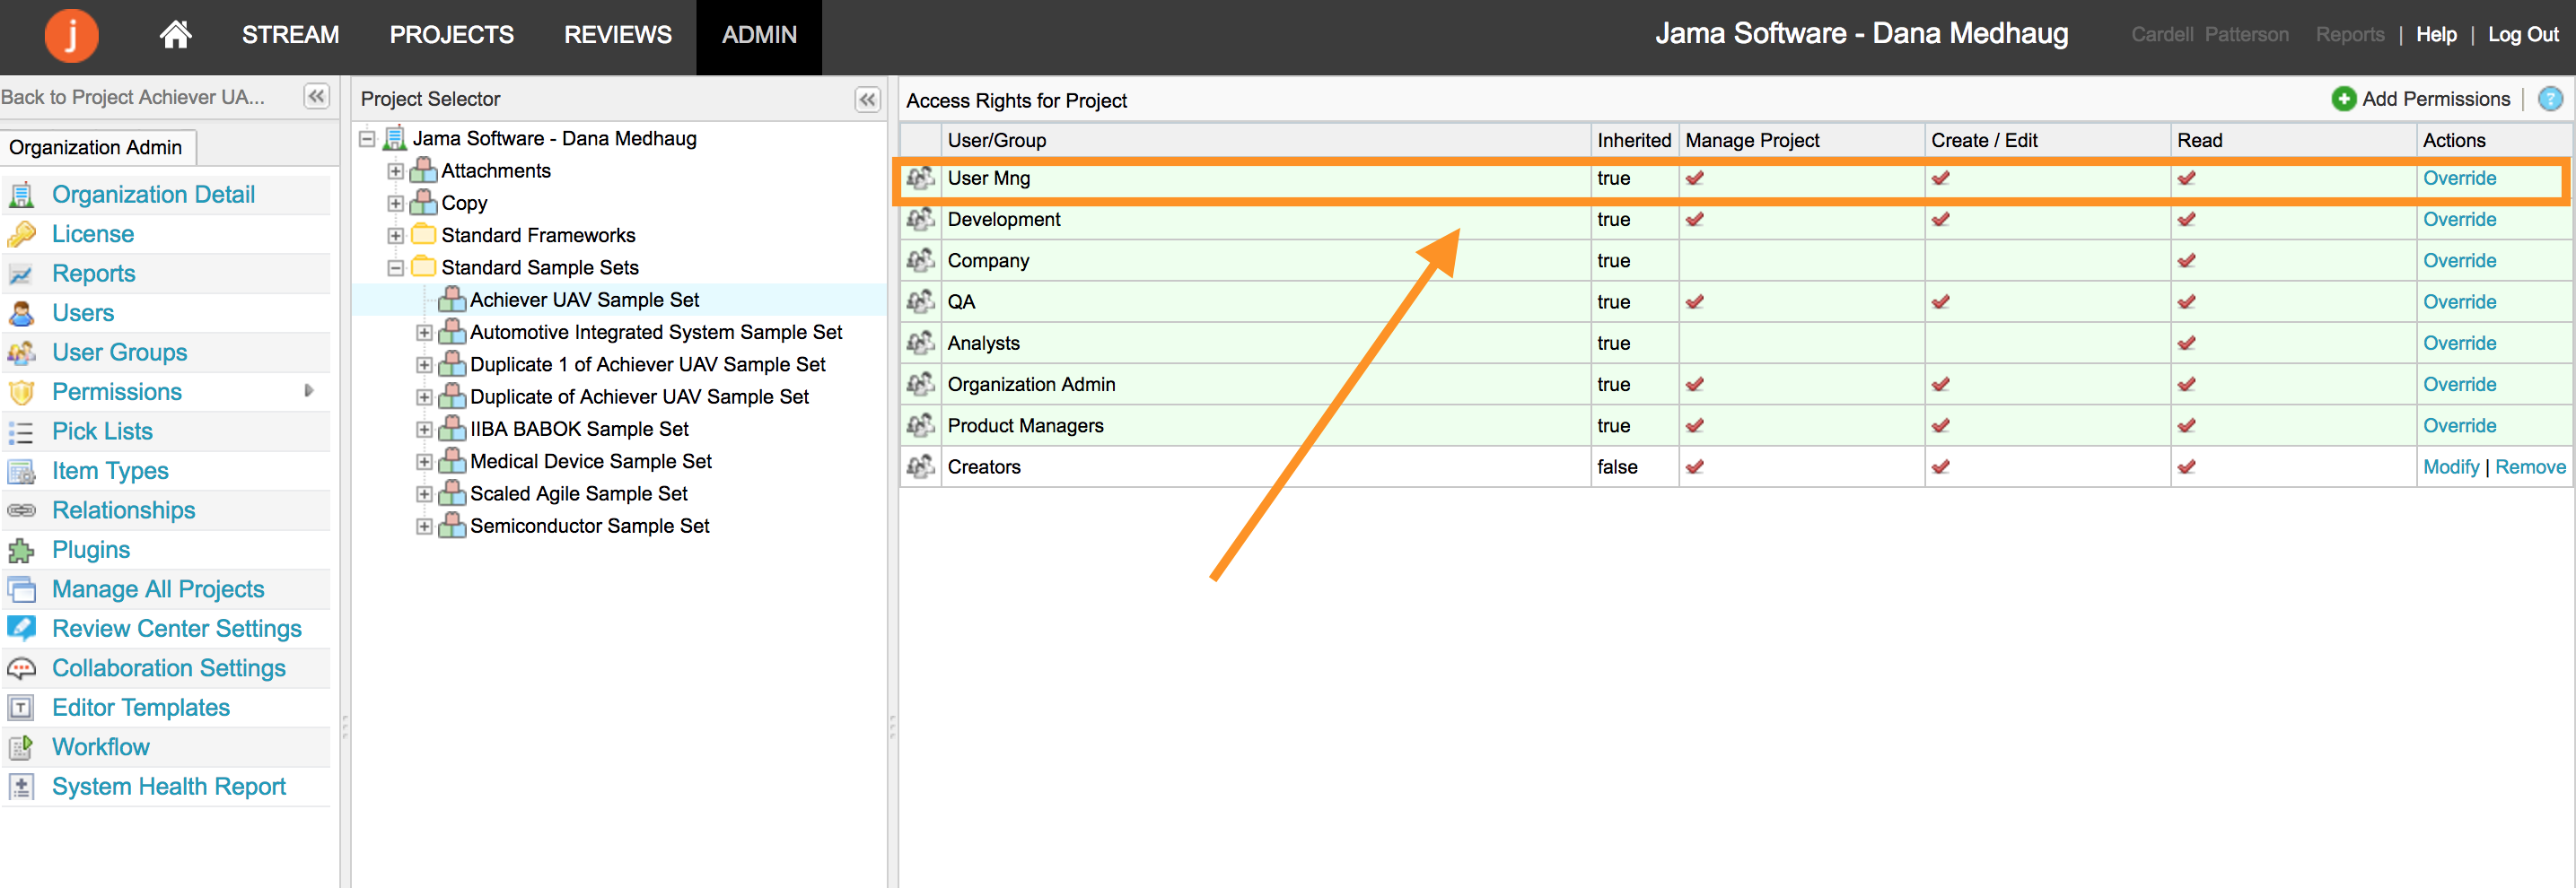Click the Review Center Settings icon
Screen dimensions: 2576x888
tap(21, 630)
